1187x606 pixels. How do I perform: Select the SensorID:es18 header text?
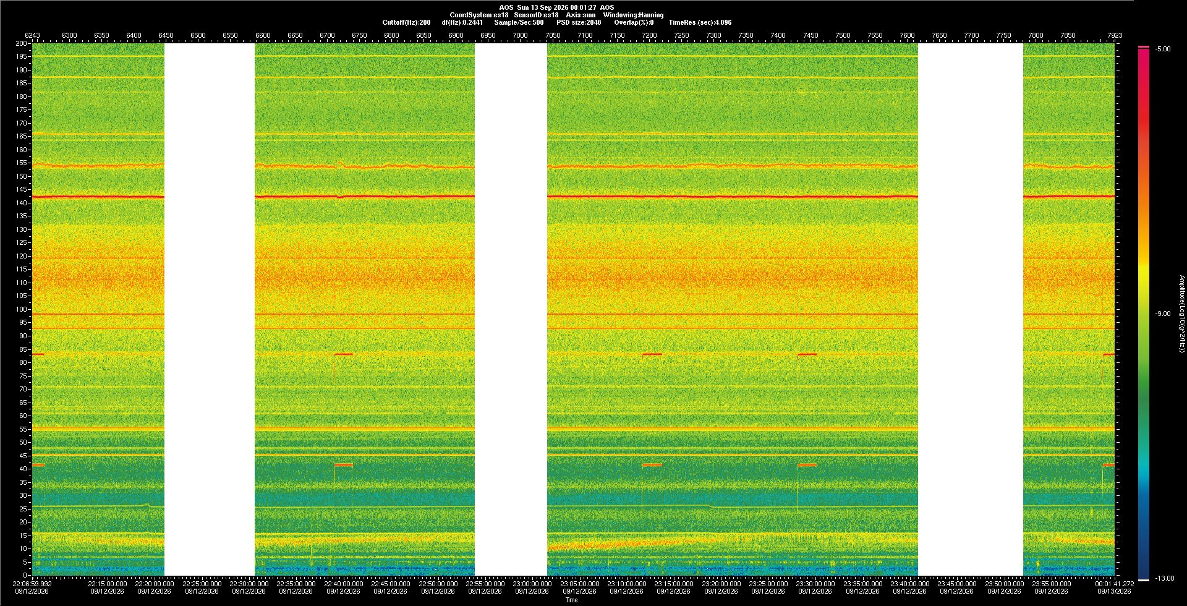point(537,15)
